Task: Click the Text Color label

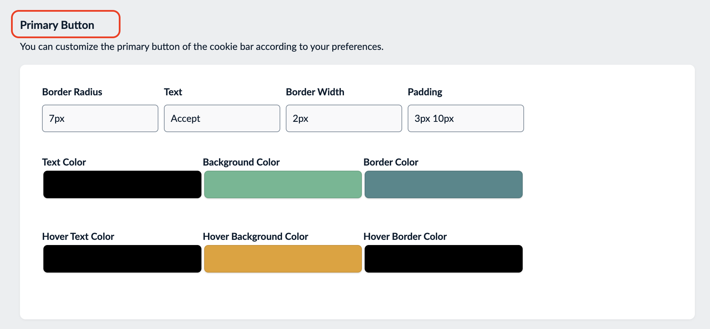Action: click(64, 162)
